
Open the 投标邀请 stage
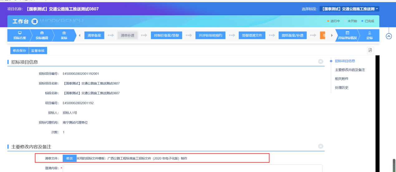click(x=42, y=35)
